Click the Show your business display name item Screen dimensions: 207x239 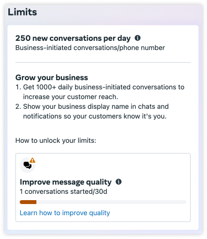(92, 111)
